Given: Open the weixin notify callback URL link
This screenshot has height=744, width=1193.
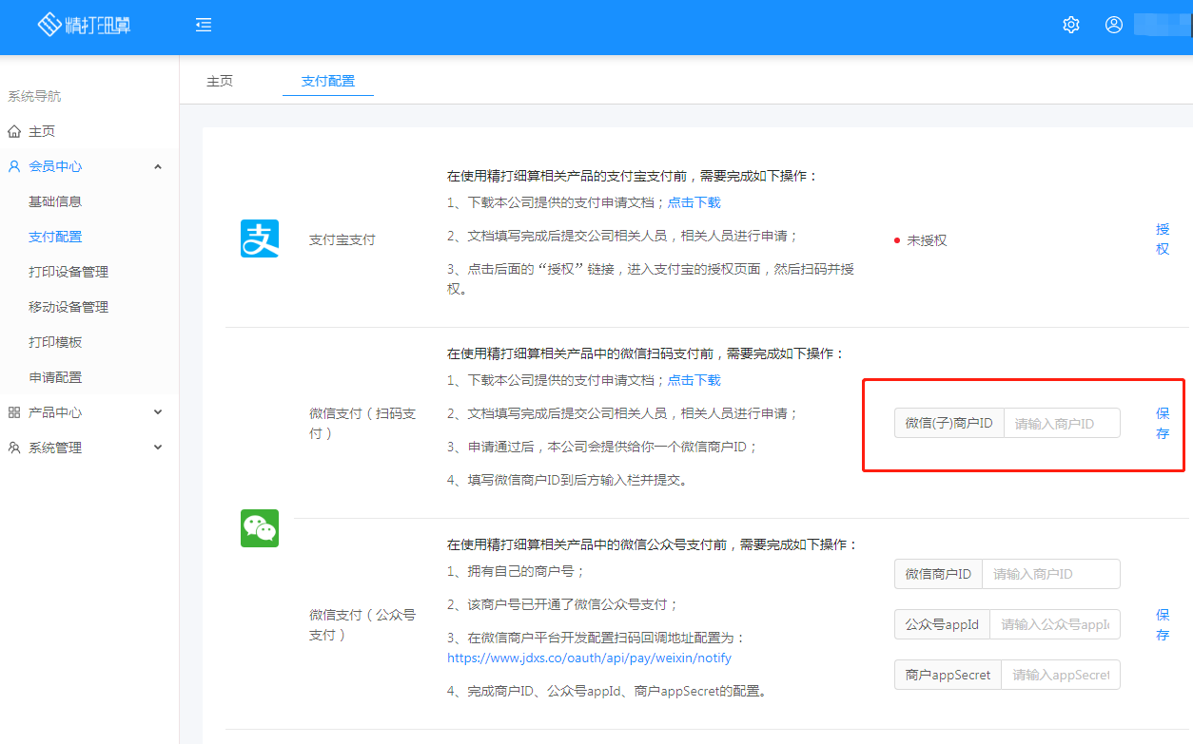Looking at the screenshot, I should (x=590, y=658).
